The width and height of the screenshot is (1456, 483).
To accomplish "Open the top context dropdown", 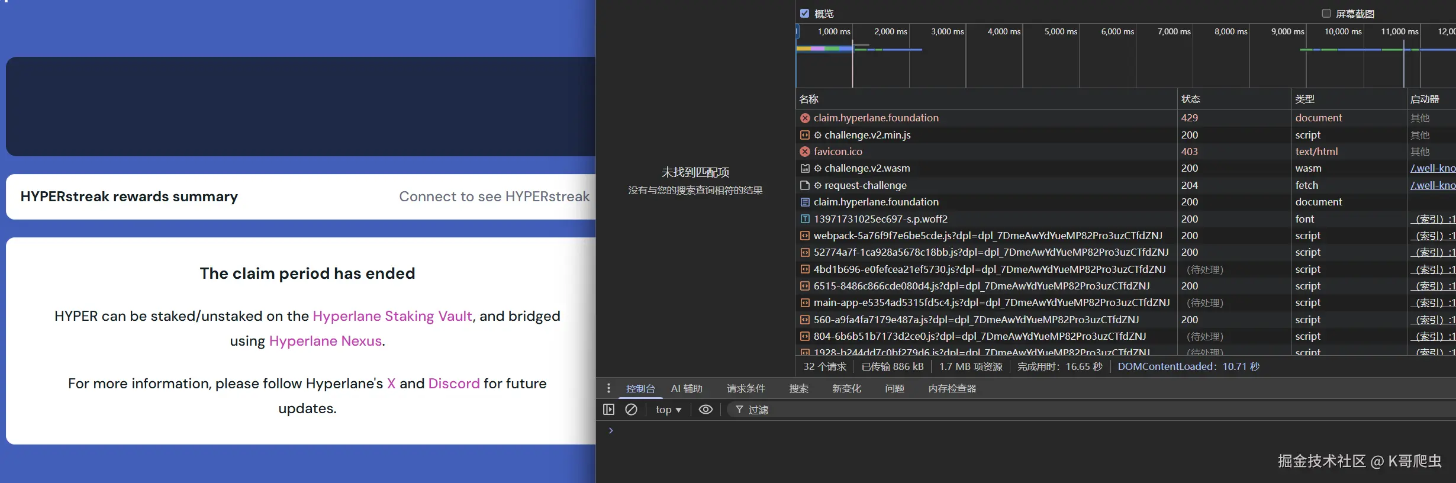I will 669,410.
